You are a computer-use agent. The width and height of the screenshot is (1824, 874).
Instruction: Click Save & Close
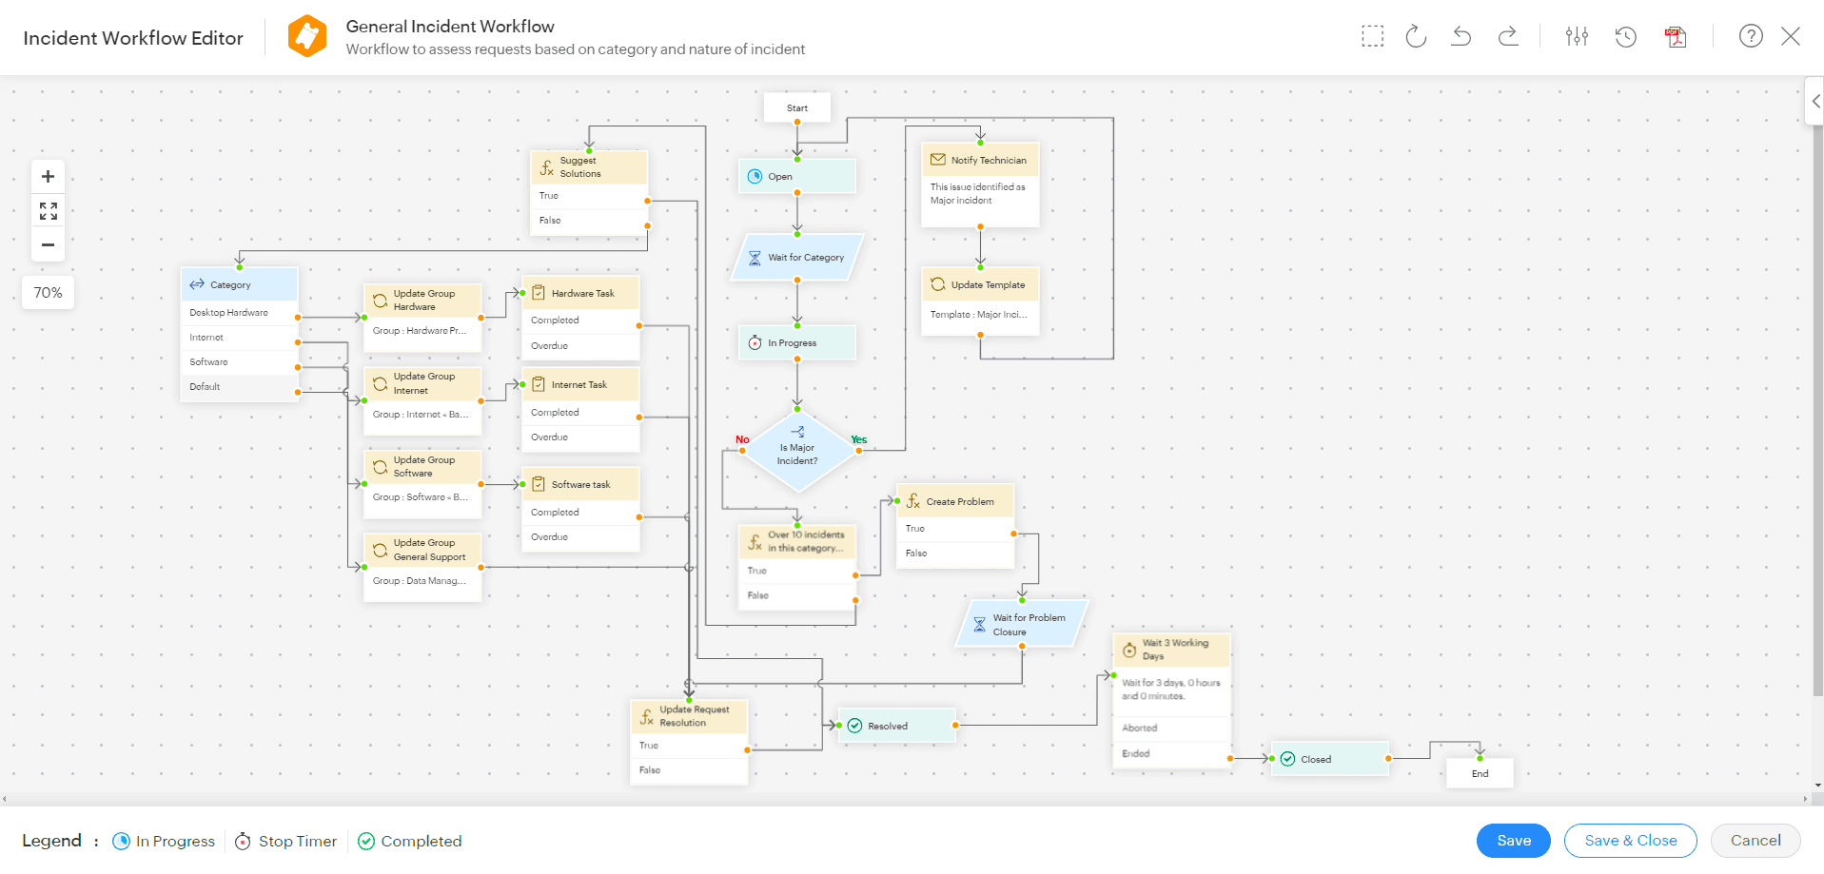pyautogui.click(x=1630, y=841)
